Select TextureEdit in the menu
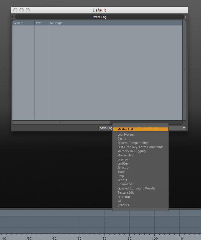The height and width of the screenshot is (240, 201). click(x=140, y=192)
